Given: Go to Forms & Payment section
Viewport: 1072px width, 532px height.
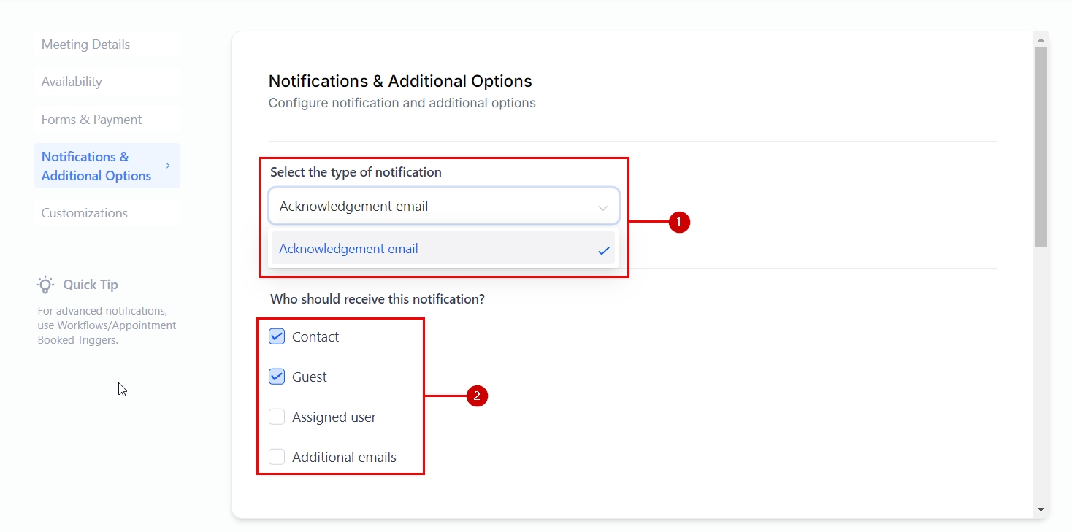Looking at the screenshot, I should click(x=91, y=120).
